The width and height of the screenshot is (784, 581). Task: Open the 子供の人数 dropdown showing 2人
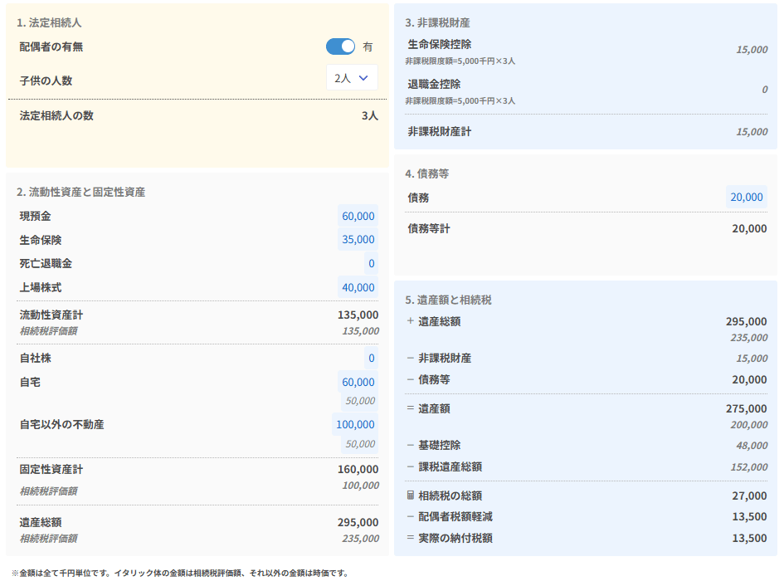352,77
